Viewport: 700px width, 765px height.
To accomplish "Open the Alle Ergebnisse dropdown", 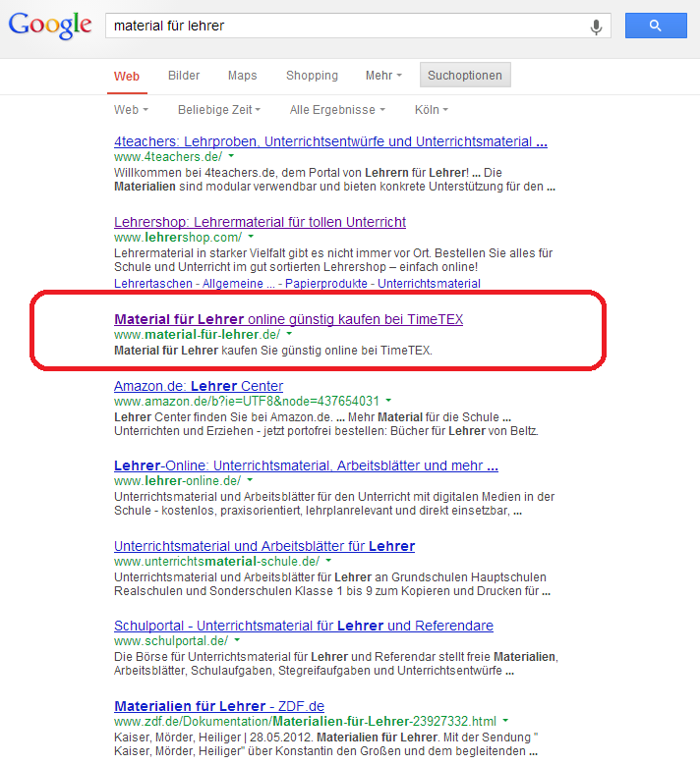I will (x=337, y=110).
